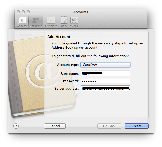The height and width of the screenshot is (147, 162).
Task: Open the Template preferences icon
Action: pos(51,22)
